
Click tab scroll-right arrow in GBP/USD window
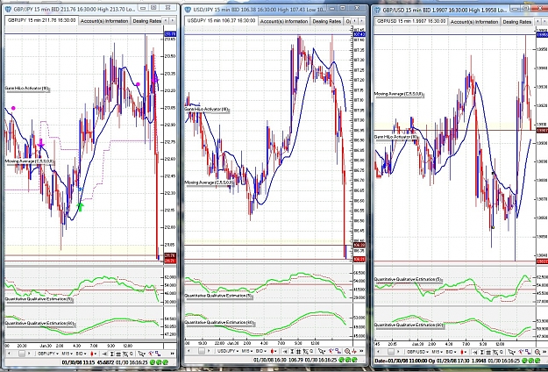(545, 22)
